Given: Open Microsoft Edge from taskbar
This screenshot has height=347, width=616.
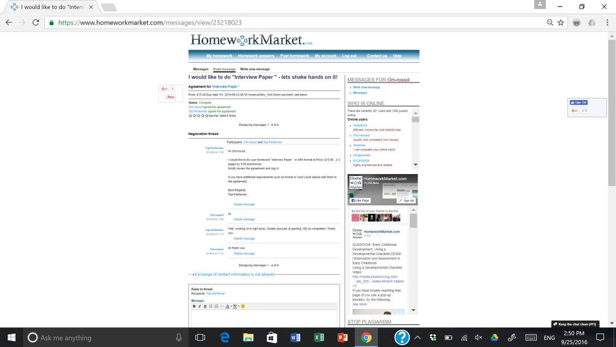Looking at the screenshot, I should (225, 337).
